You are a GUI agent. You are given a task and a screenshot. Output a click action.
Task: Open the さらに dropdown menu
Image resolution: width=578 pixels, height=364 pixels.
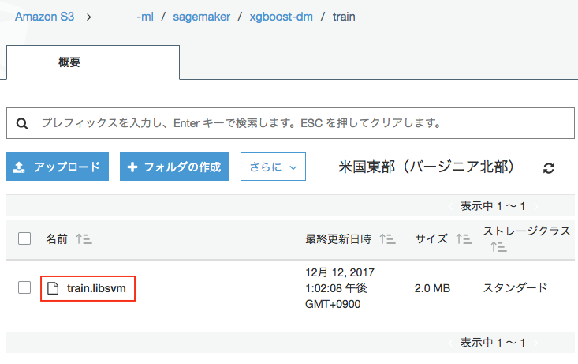(x=272, y=167)
